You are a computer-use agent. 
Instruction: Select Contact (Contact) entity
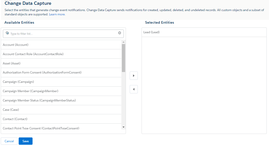coord(61,119)
